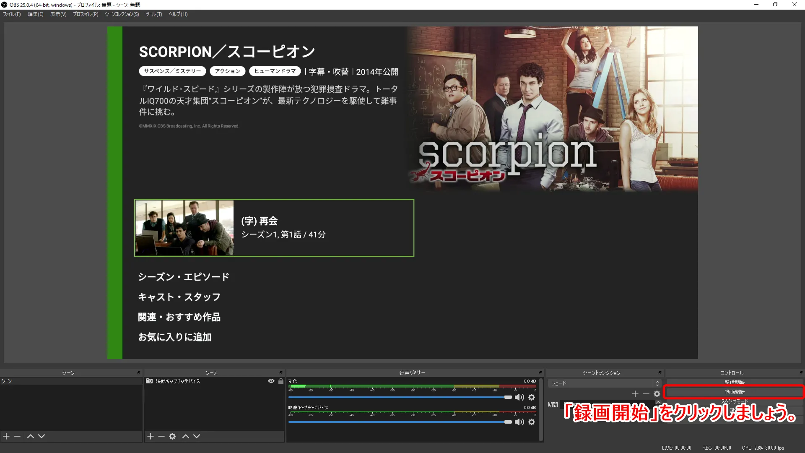Click the マイク 0.0 dB level readout
Image resolution: width=805 pixels, height=453 pixels.
pyautogui.click(x=530, y=381)
